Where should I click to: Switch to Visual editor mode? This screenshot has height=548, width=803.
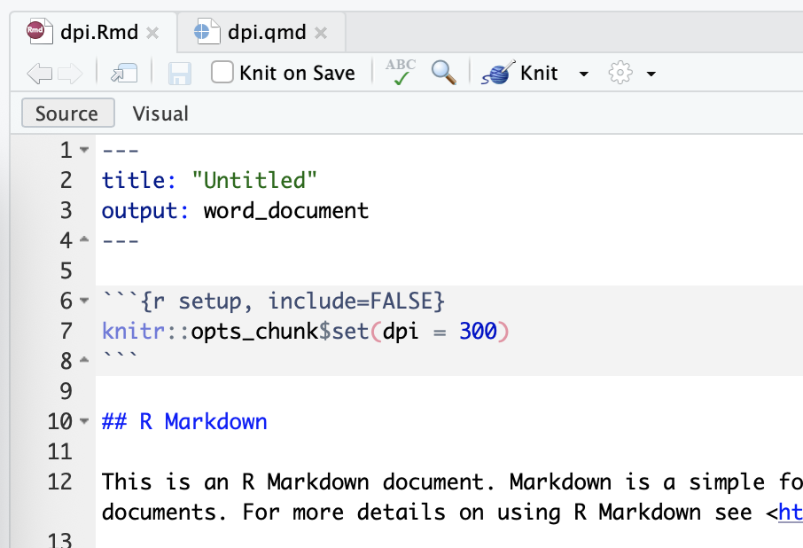point(160,114)
